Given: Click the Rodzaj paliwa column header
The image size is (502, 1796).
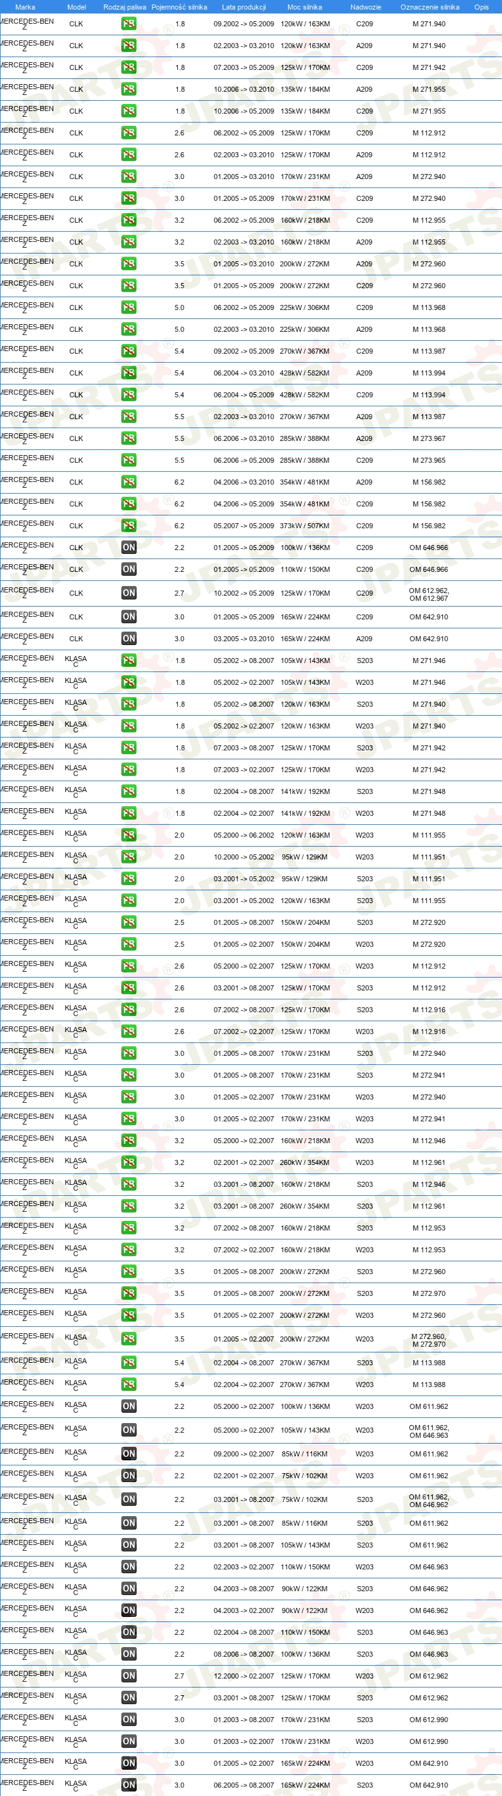Looking at the screenshot, I should pos(125,7).
